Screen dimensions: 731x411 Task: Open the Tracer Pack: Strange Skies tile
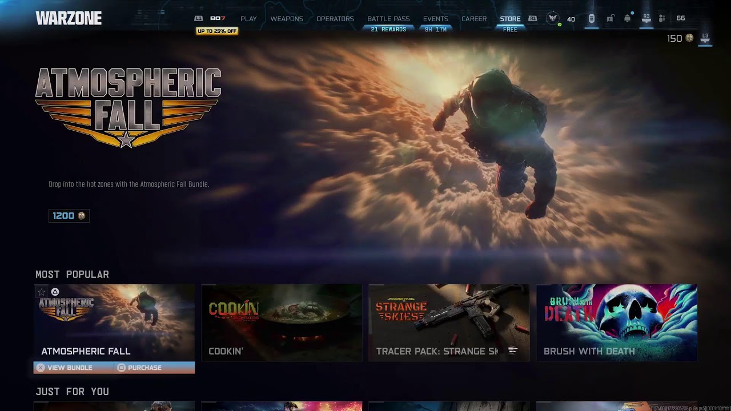pyautogui.click(x=449, y=323)
